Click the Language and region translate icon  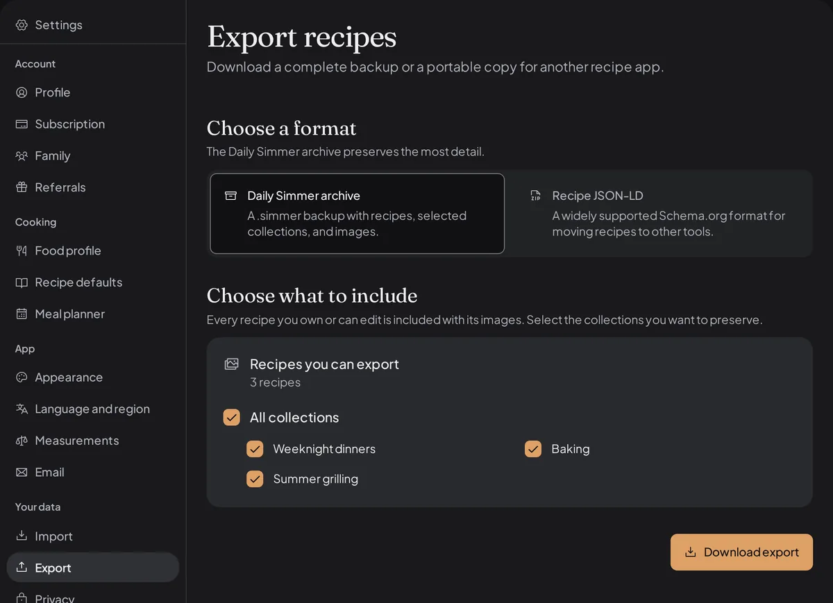pyautogui.click(x=22, y=409)
